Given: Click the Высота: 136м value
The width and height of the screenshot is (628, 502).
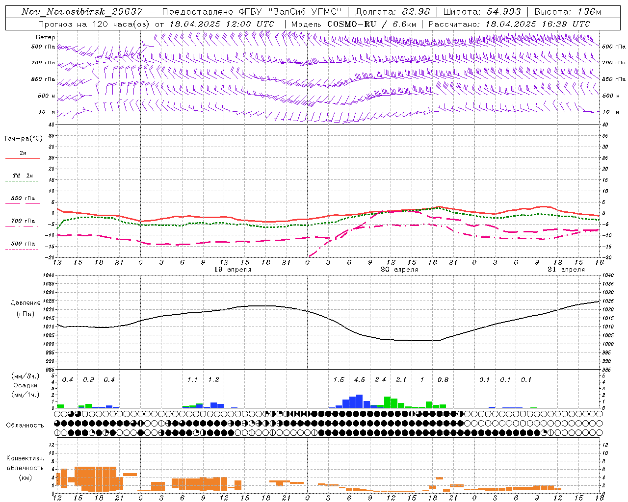Looking at the screenshot, I should (x=568, y=12).
